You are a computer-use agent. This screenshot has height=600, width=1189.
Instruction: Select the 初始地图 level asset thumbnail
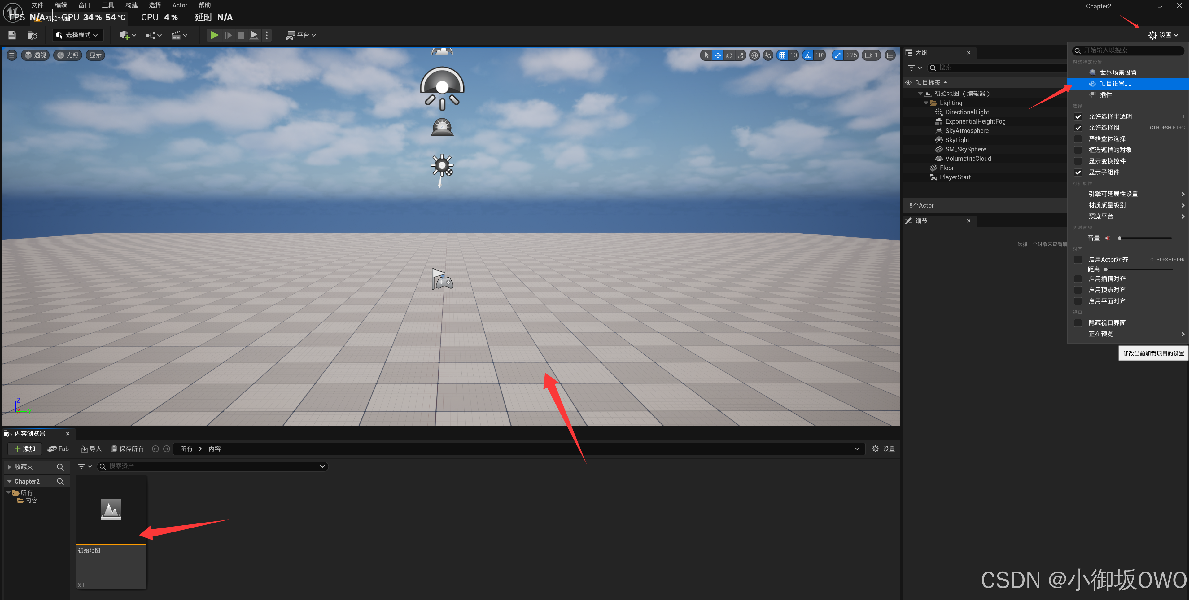point(111,510)
